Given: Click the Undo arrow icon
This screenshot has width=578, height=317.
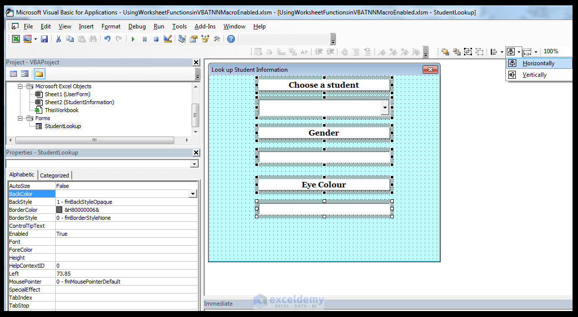Looking at the screenshot, I should point(107,39).
